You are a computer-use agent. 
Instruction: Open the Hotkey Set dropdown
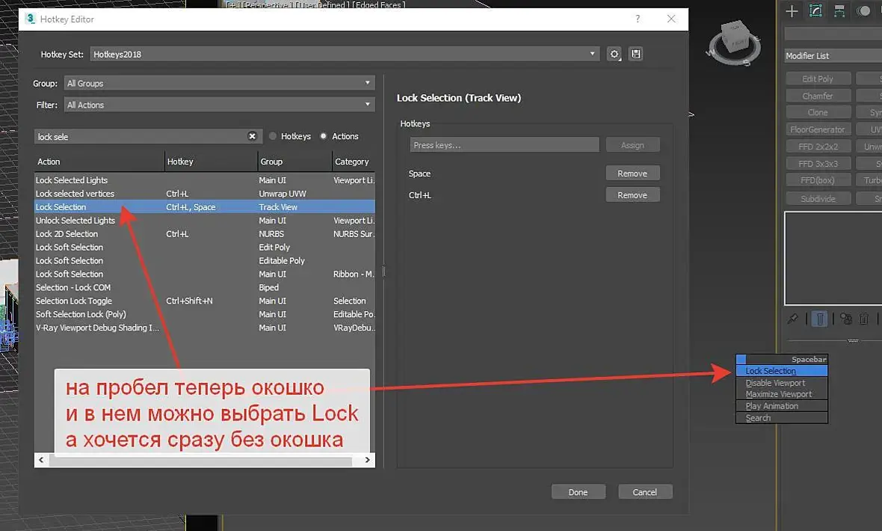pos(345,54)
